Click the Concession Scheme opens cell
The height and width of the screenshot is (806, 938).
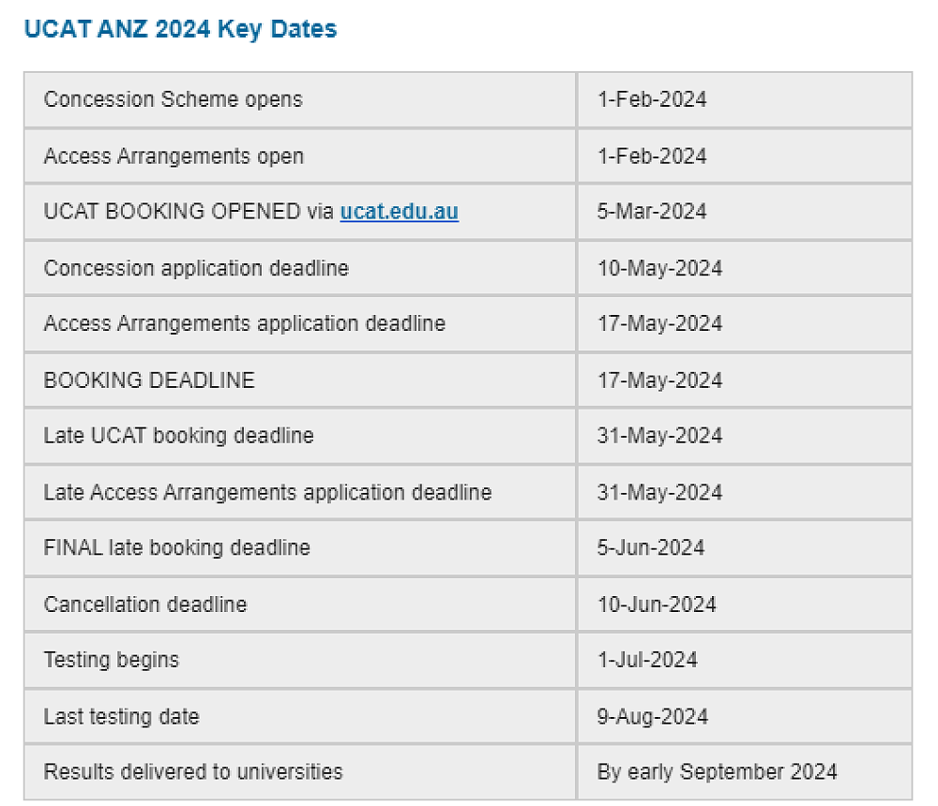pos(174,99)
